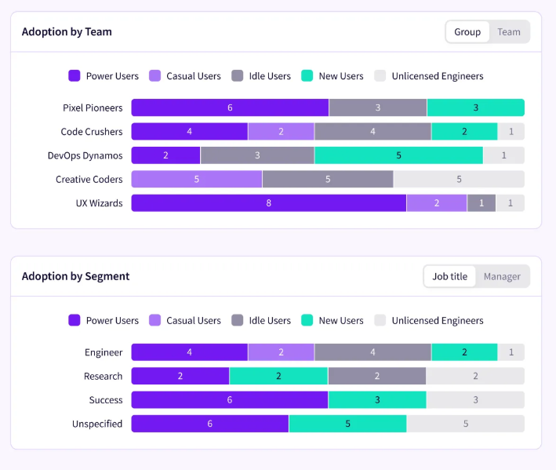This screenshot has height=470, width=556.
Task: Toggle Power Users legend in Adoption by Segment
Action: click(x=104, y=320)
